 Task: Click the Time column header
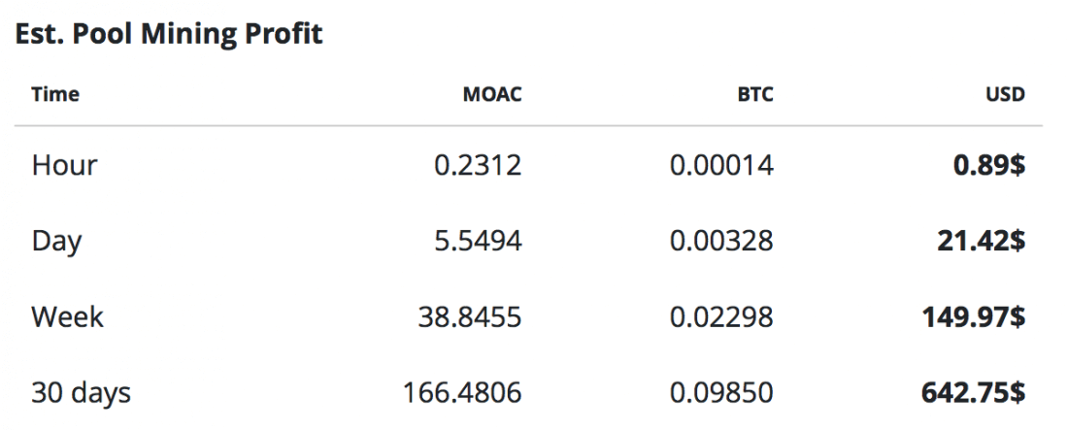pos(55,95)
